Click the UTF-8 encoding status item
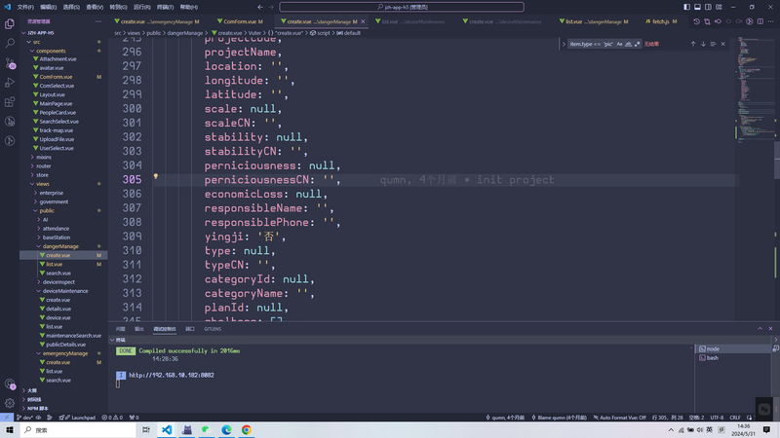The width and height of the screenshot is (780, 438). (x=717, y=418)
